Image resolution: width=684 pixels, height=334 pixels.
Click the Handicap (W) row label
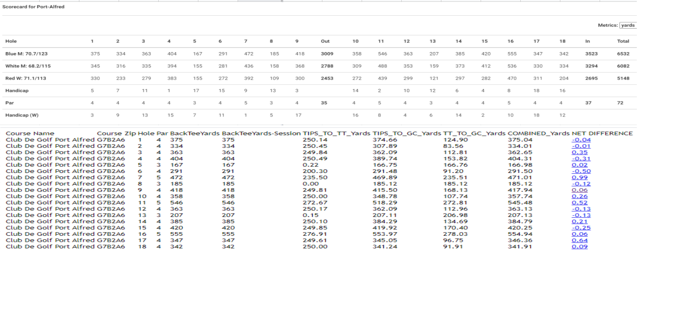coord(22,115)
